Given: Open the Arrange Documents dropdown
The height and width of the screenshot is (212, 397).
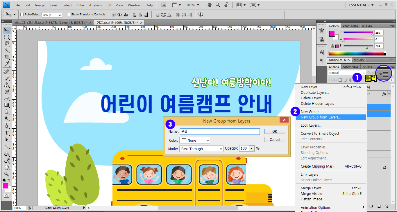Looking at the screenshot, I should point(241,5).
